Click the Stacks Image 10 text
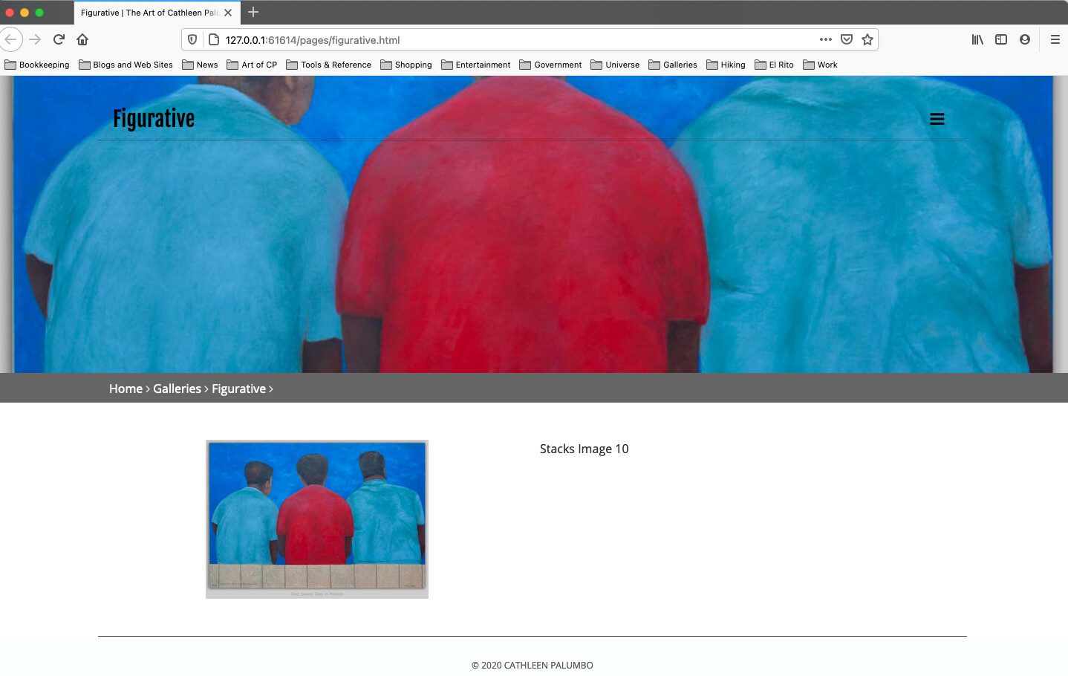Screen dimensions: 1068x676 584,449
